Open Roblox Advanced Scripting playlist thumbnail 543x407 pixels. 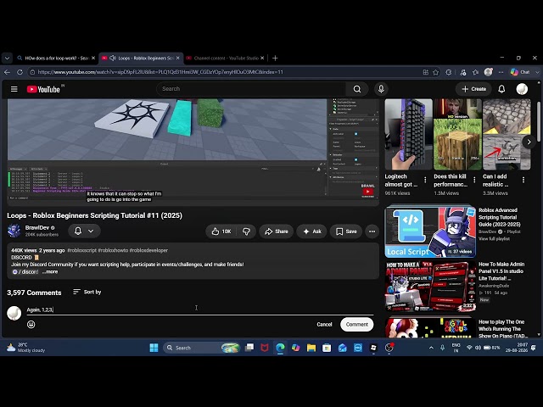coord(430,231)
